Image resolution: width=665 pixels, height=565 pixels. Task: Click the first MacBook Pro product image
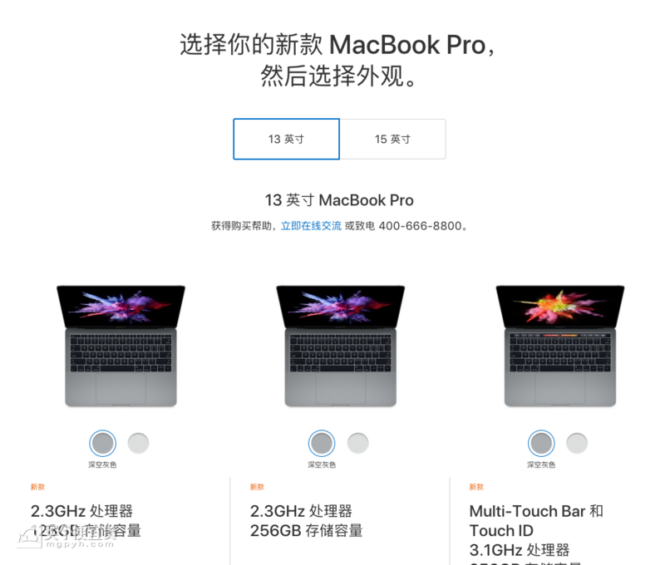pos(121,346)
